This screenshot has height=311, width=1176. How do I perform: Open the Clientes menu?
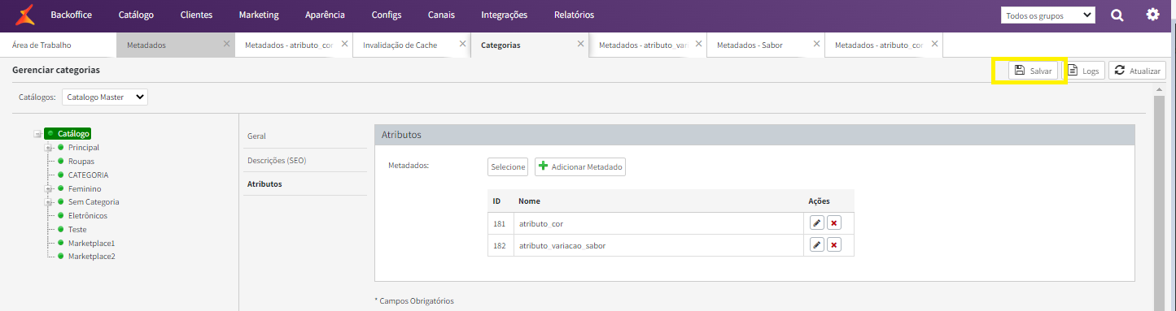(196, 15)
